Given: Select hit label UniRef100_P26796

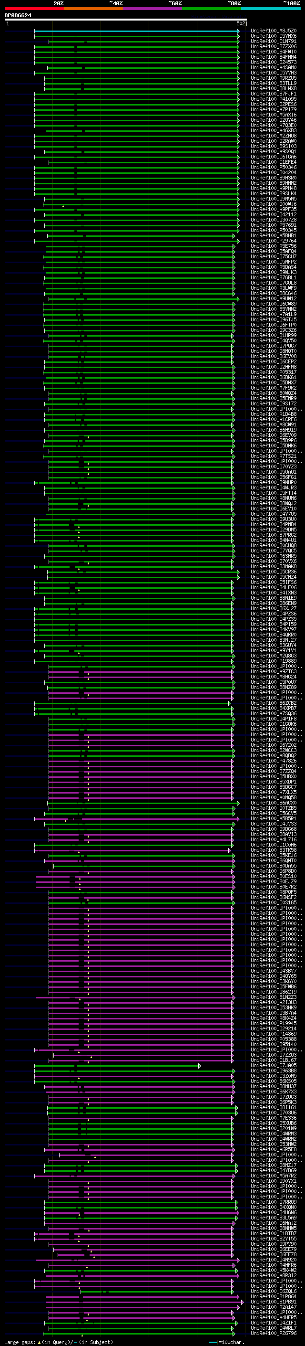Looking at the screenshot, I should click(273, 1334).
